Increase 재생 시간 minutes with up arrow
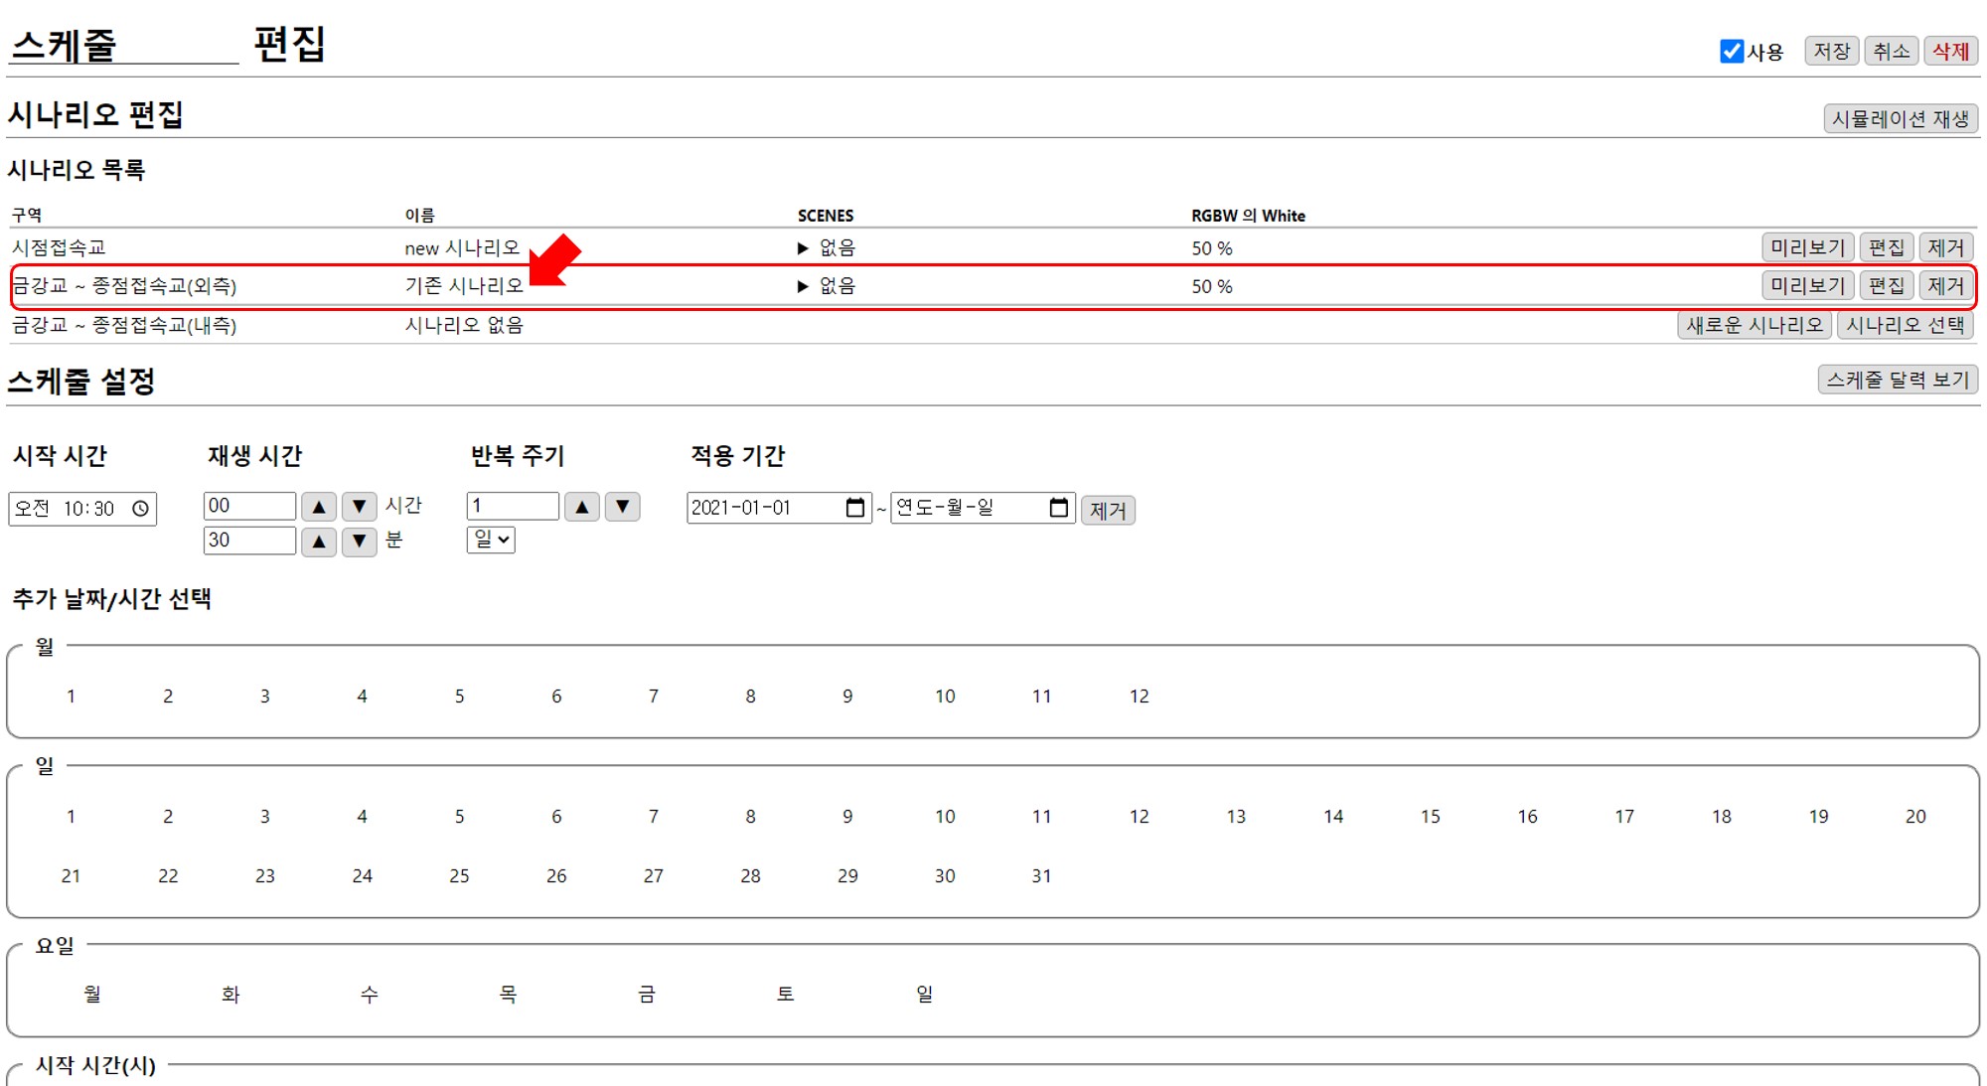Image resolution: width=1987 pixels, height=1086 pixels. point(319,542)
